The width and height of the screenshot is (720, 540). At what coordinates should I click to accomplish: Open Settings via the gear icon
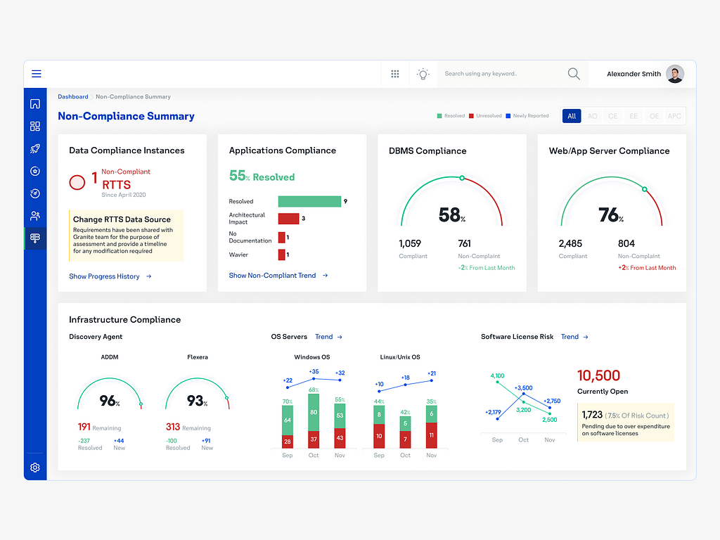35,468
